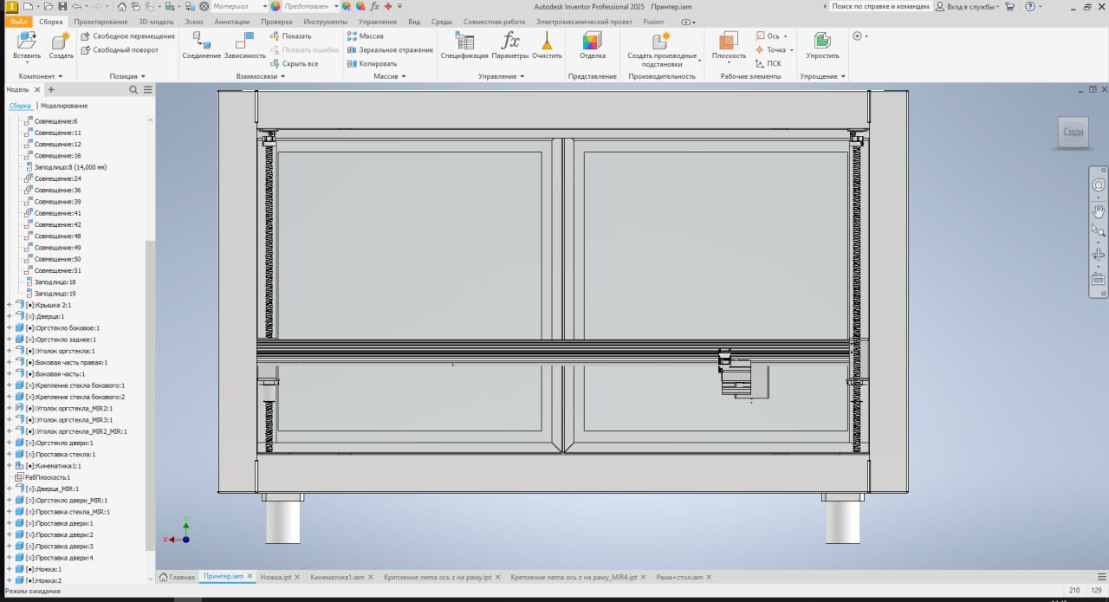Click the Сзади ViewCube face
This screenshot has height=602, width=1109.
coord(1073,132)
